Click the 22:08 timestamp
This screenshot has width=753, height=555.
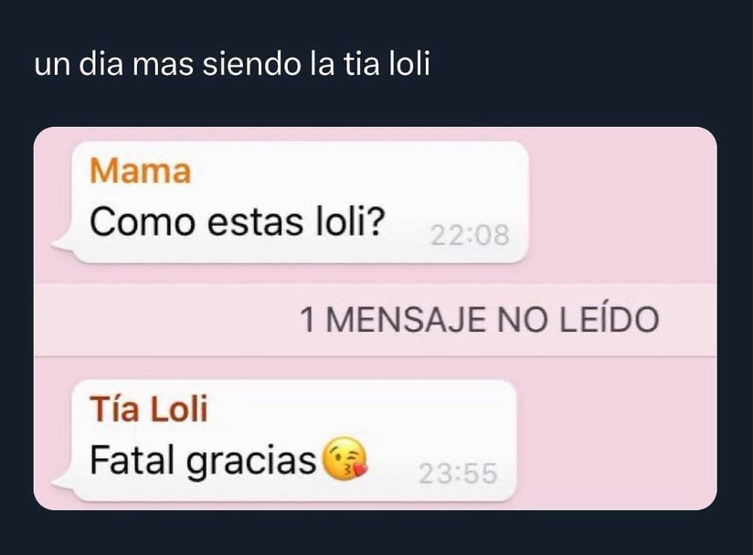coord(470,236)
